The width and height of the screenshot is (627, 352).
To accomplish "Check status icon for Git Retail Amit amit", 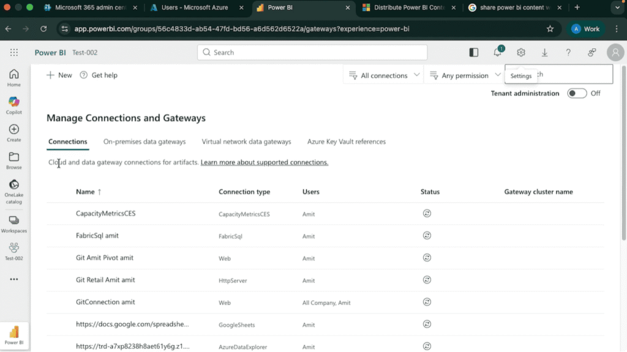I will point(427,280).
